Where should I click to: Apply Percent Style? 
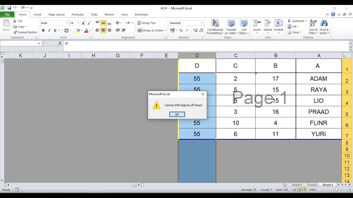181,31
